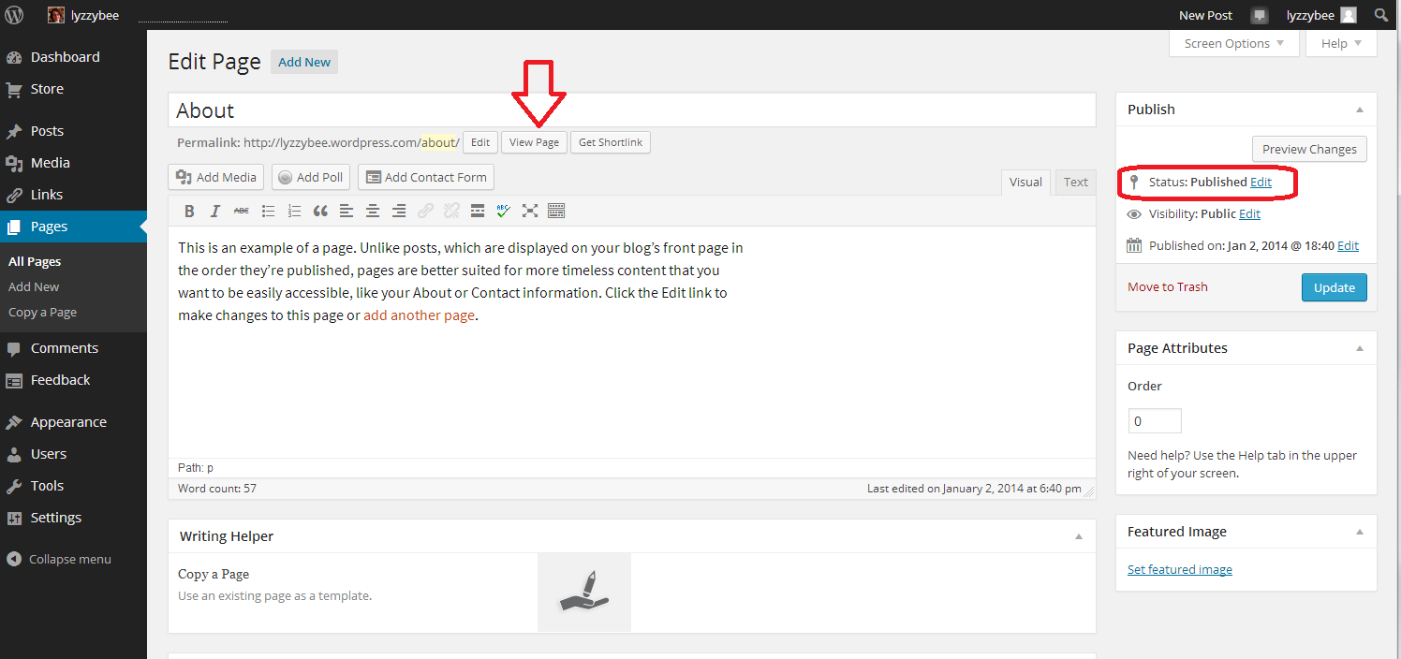Create a bulleted list
Screen dimensions: 1401x659
[x=268, y=211]
